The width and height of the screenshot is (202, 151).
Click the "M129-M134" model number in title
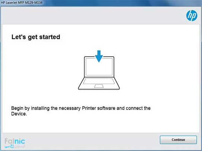tap(34, 3)
